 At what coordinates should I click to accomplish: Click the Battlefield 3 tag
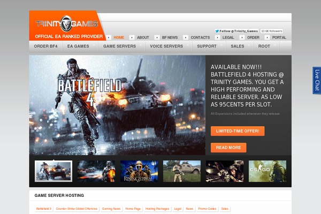pos(44,209)
